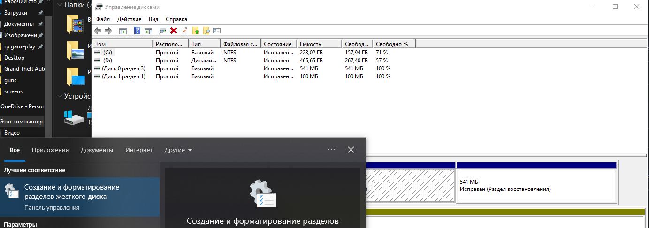The height and width of the screenshot is (228, 649).
Task: Switch to the Приложения search tab
Action: point(50,150)
